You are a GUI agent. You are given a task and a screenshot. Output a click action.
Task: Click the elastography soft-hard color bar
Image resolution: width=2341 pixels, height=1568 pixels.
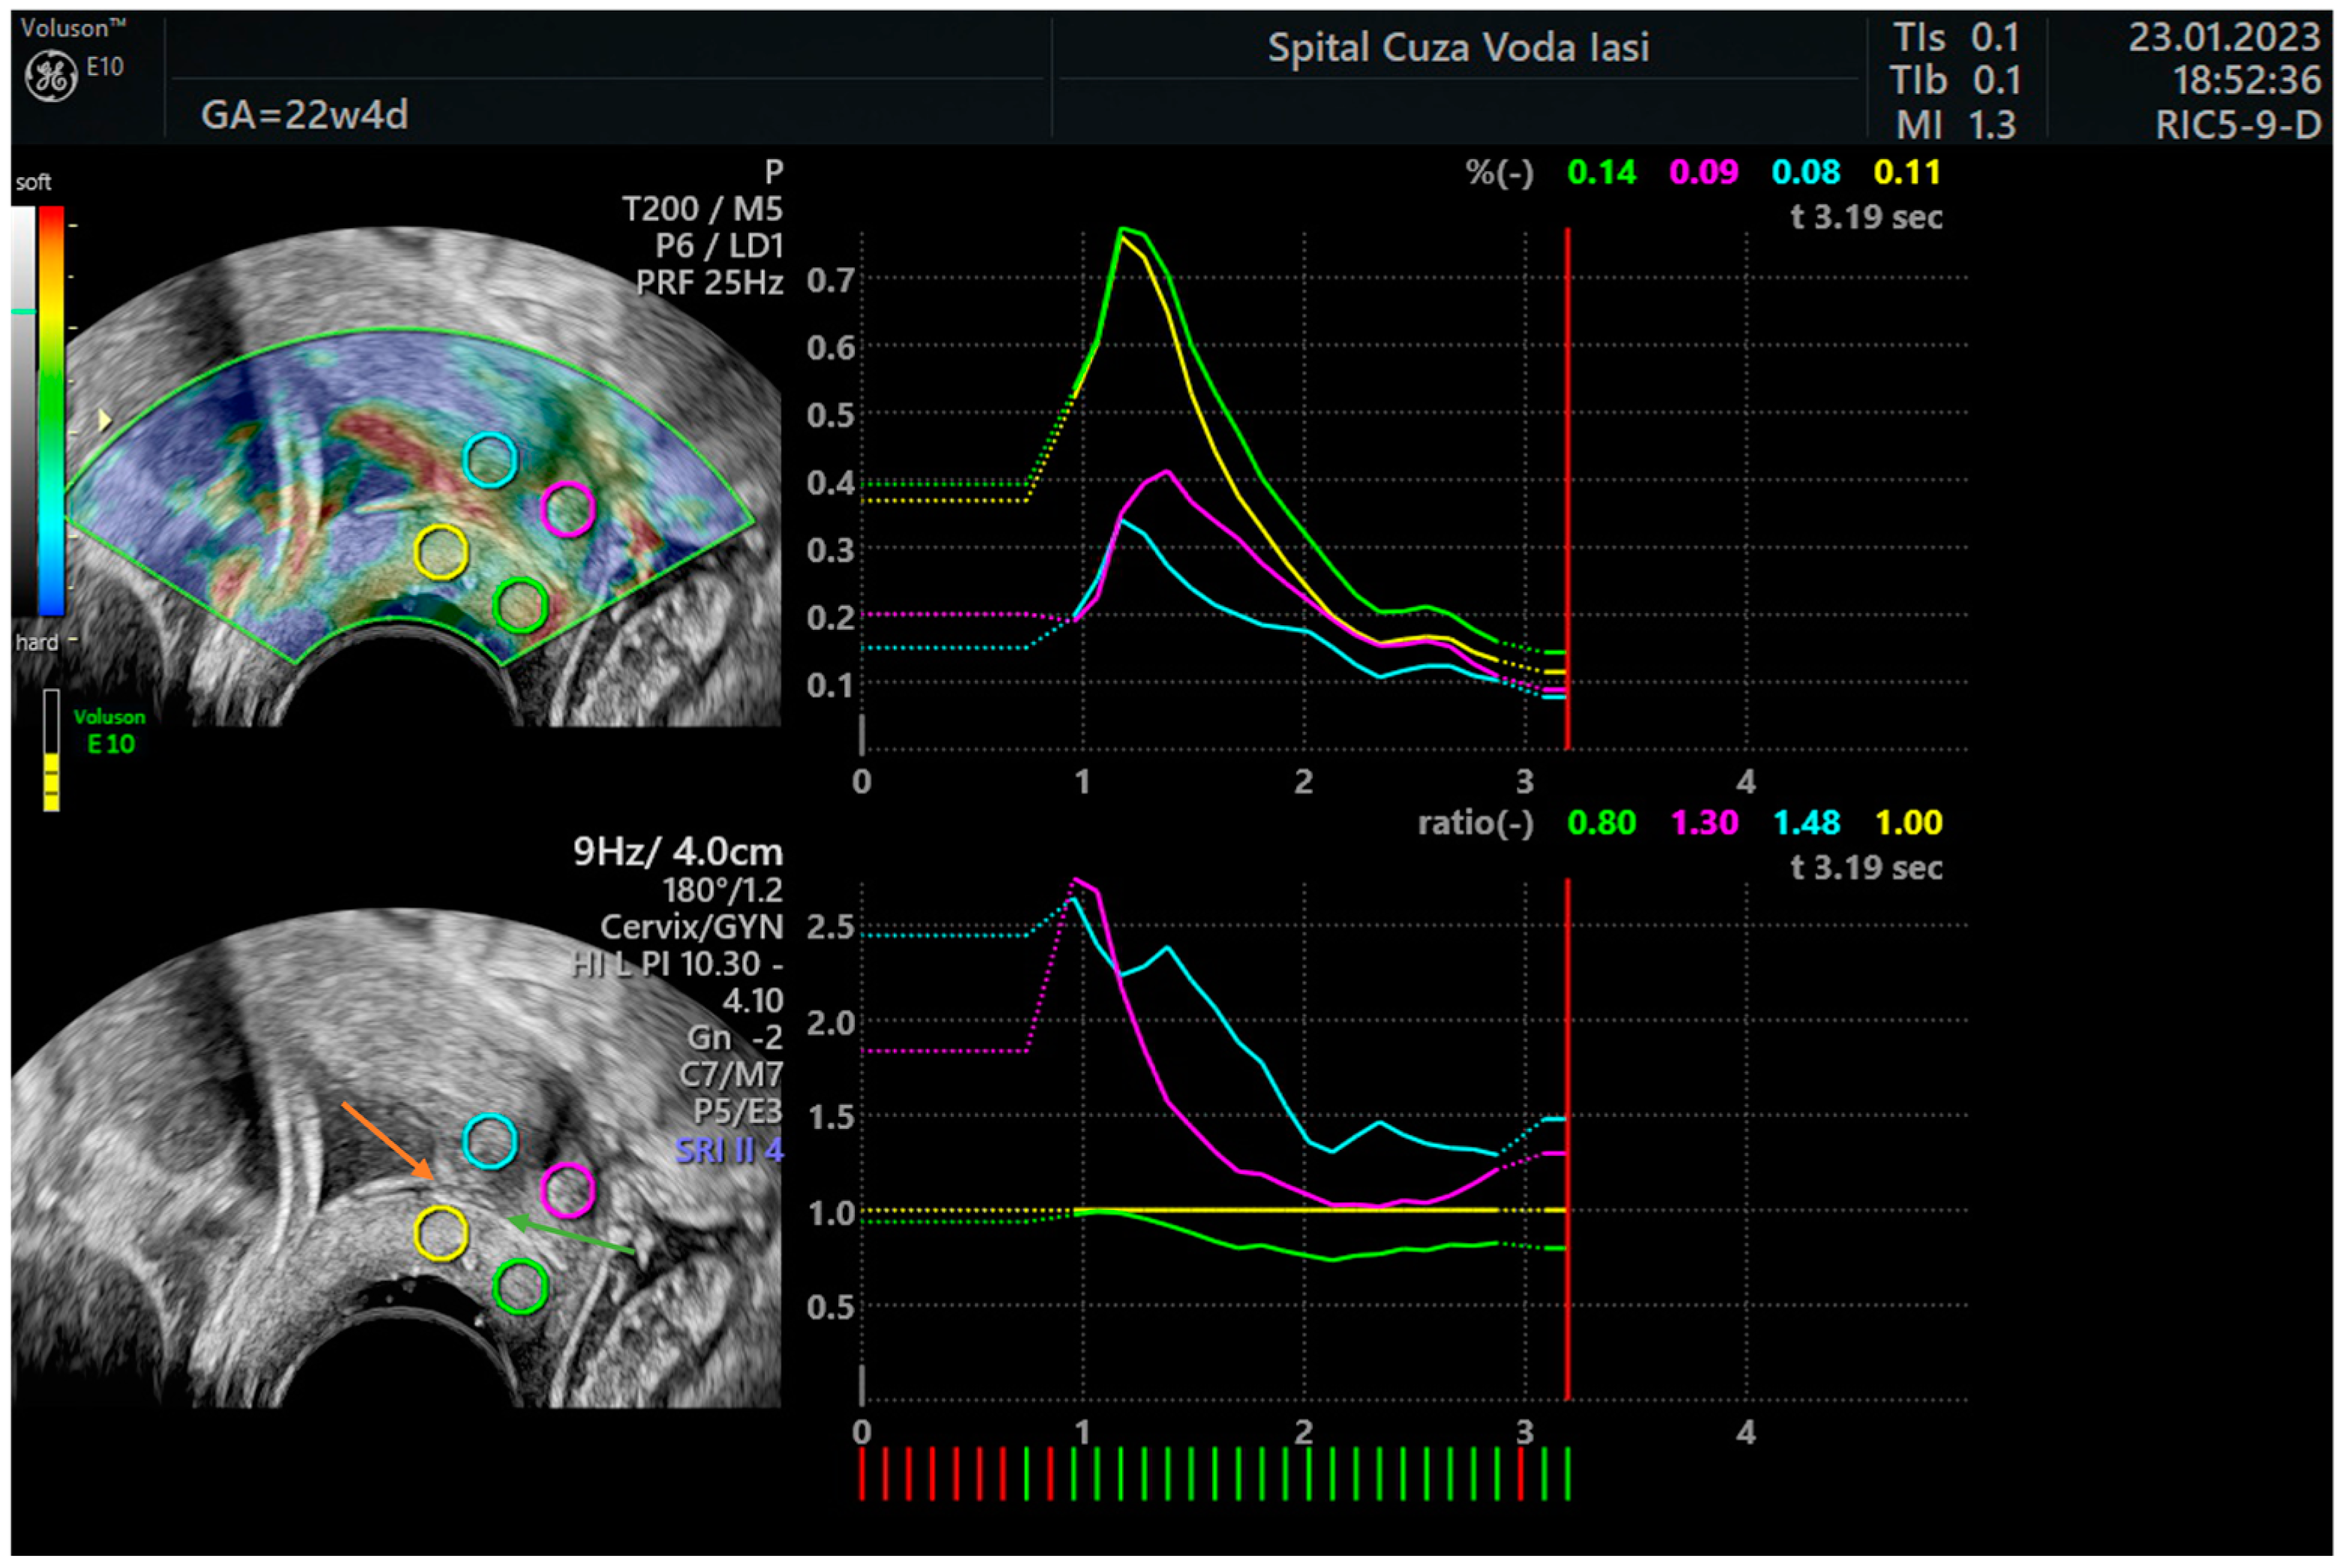[x=51, y=410]
